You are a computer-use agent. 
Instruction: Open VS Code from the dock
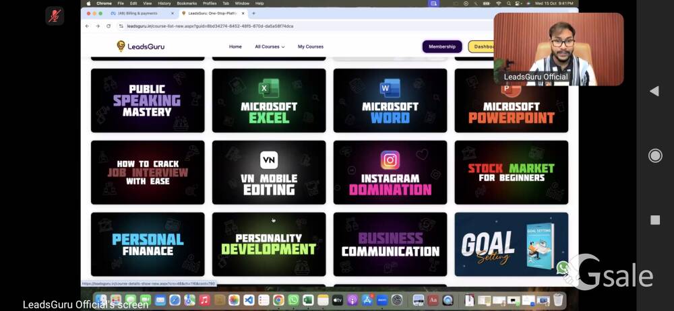tap(249, 300)
